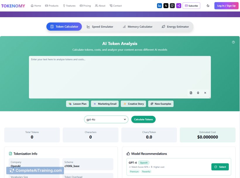The image size is (240, 178).
Task: Open the GitHub icon link
Action: click(x=172, y=5)
